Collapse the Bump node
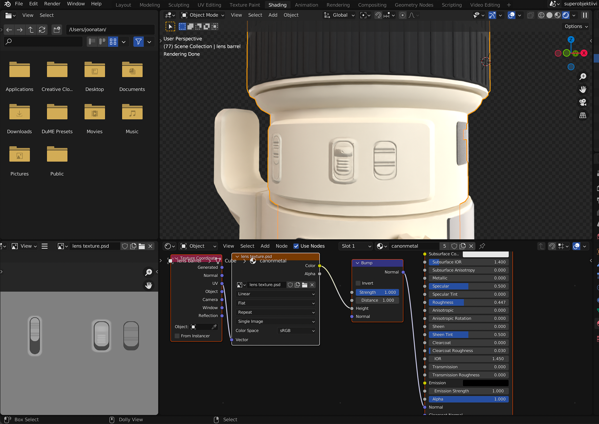Image resolution: width=599 pixels, height=424 pixels. tap(358, 263)
